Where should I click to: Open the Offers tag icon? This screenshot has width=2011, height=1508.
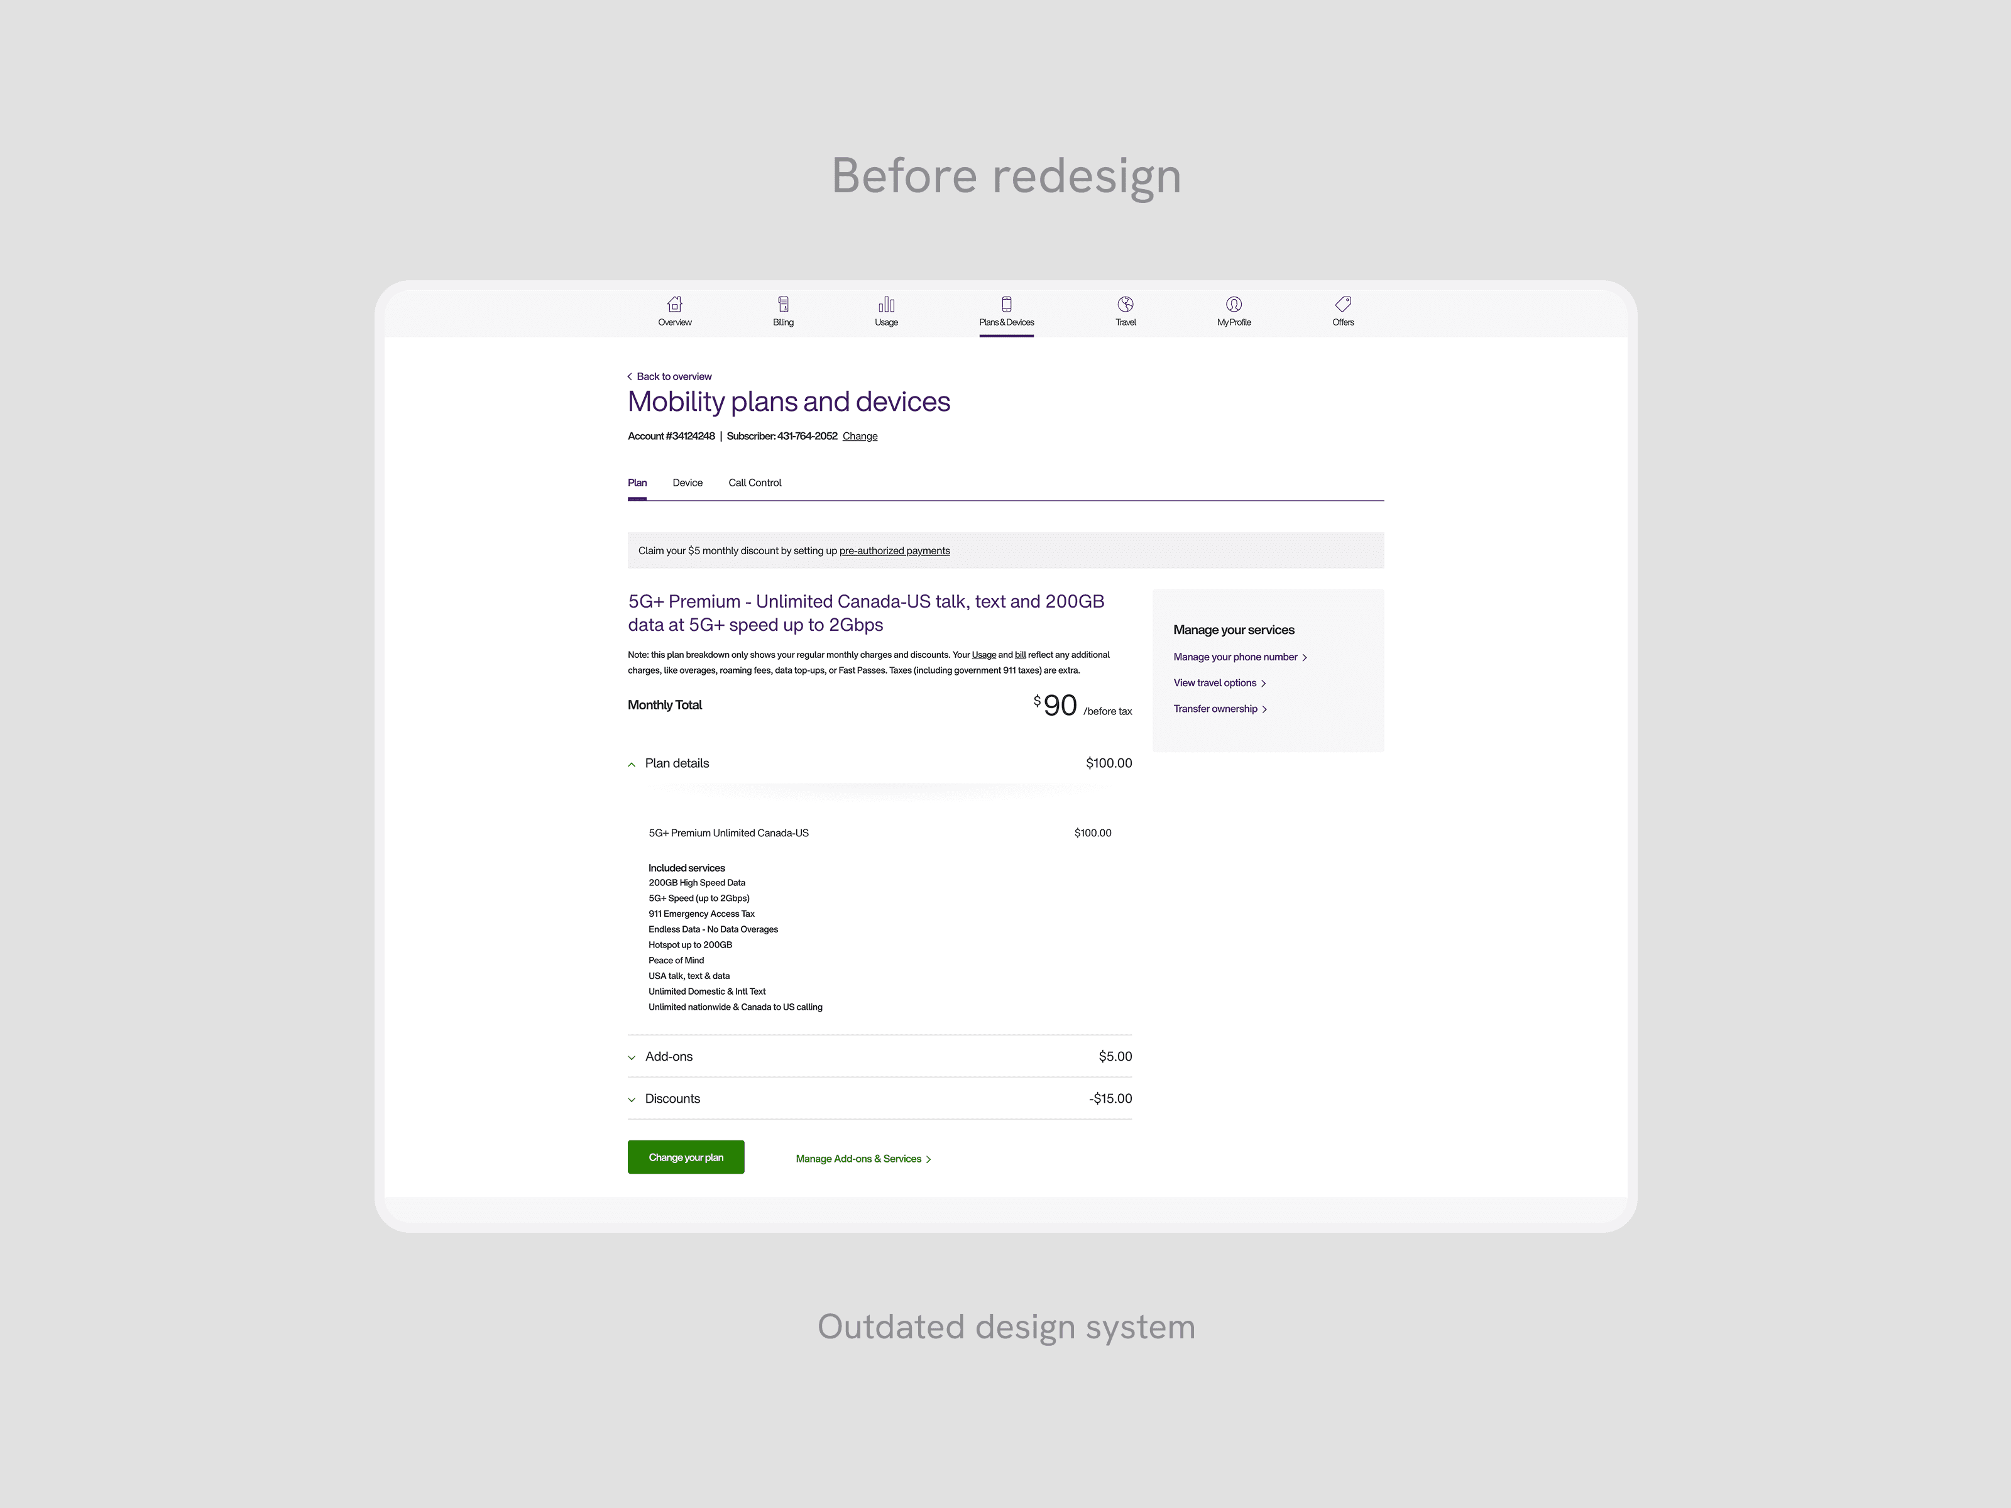[x=1343, y=305]
